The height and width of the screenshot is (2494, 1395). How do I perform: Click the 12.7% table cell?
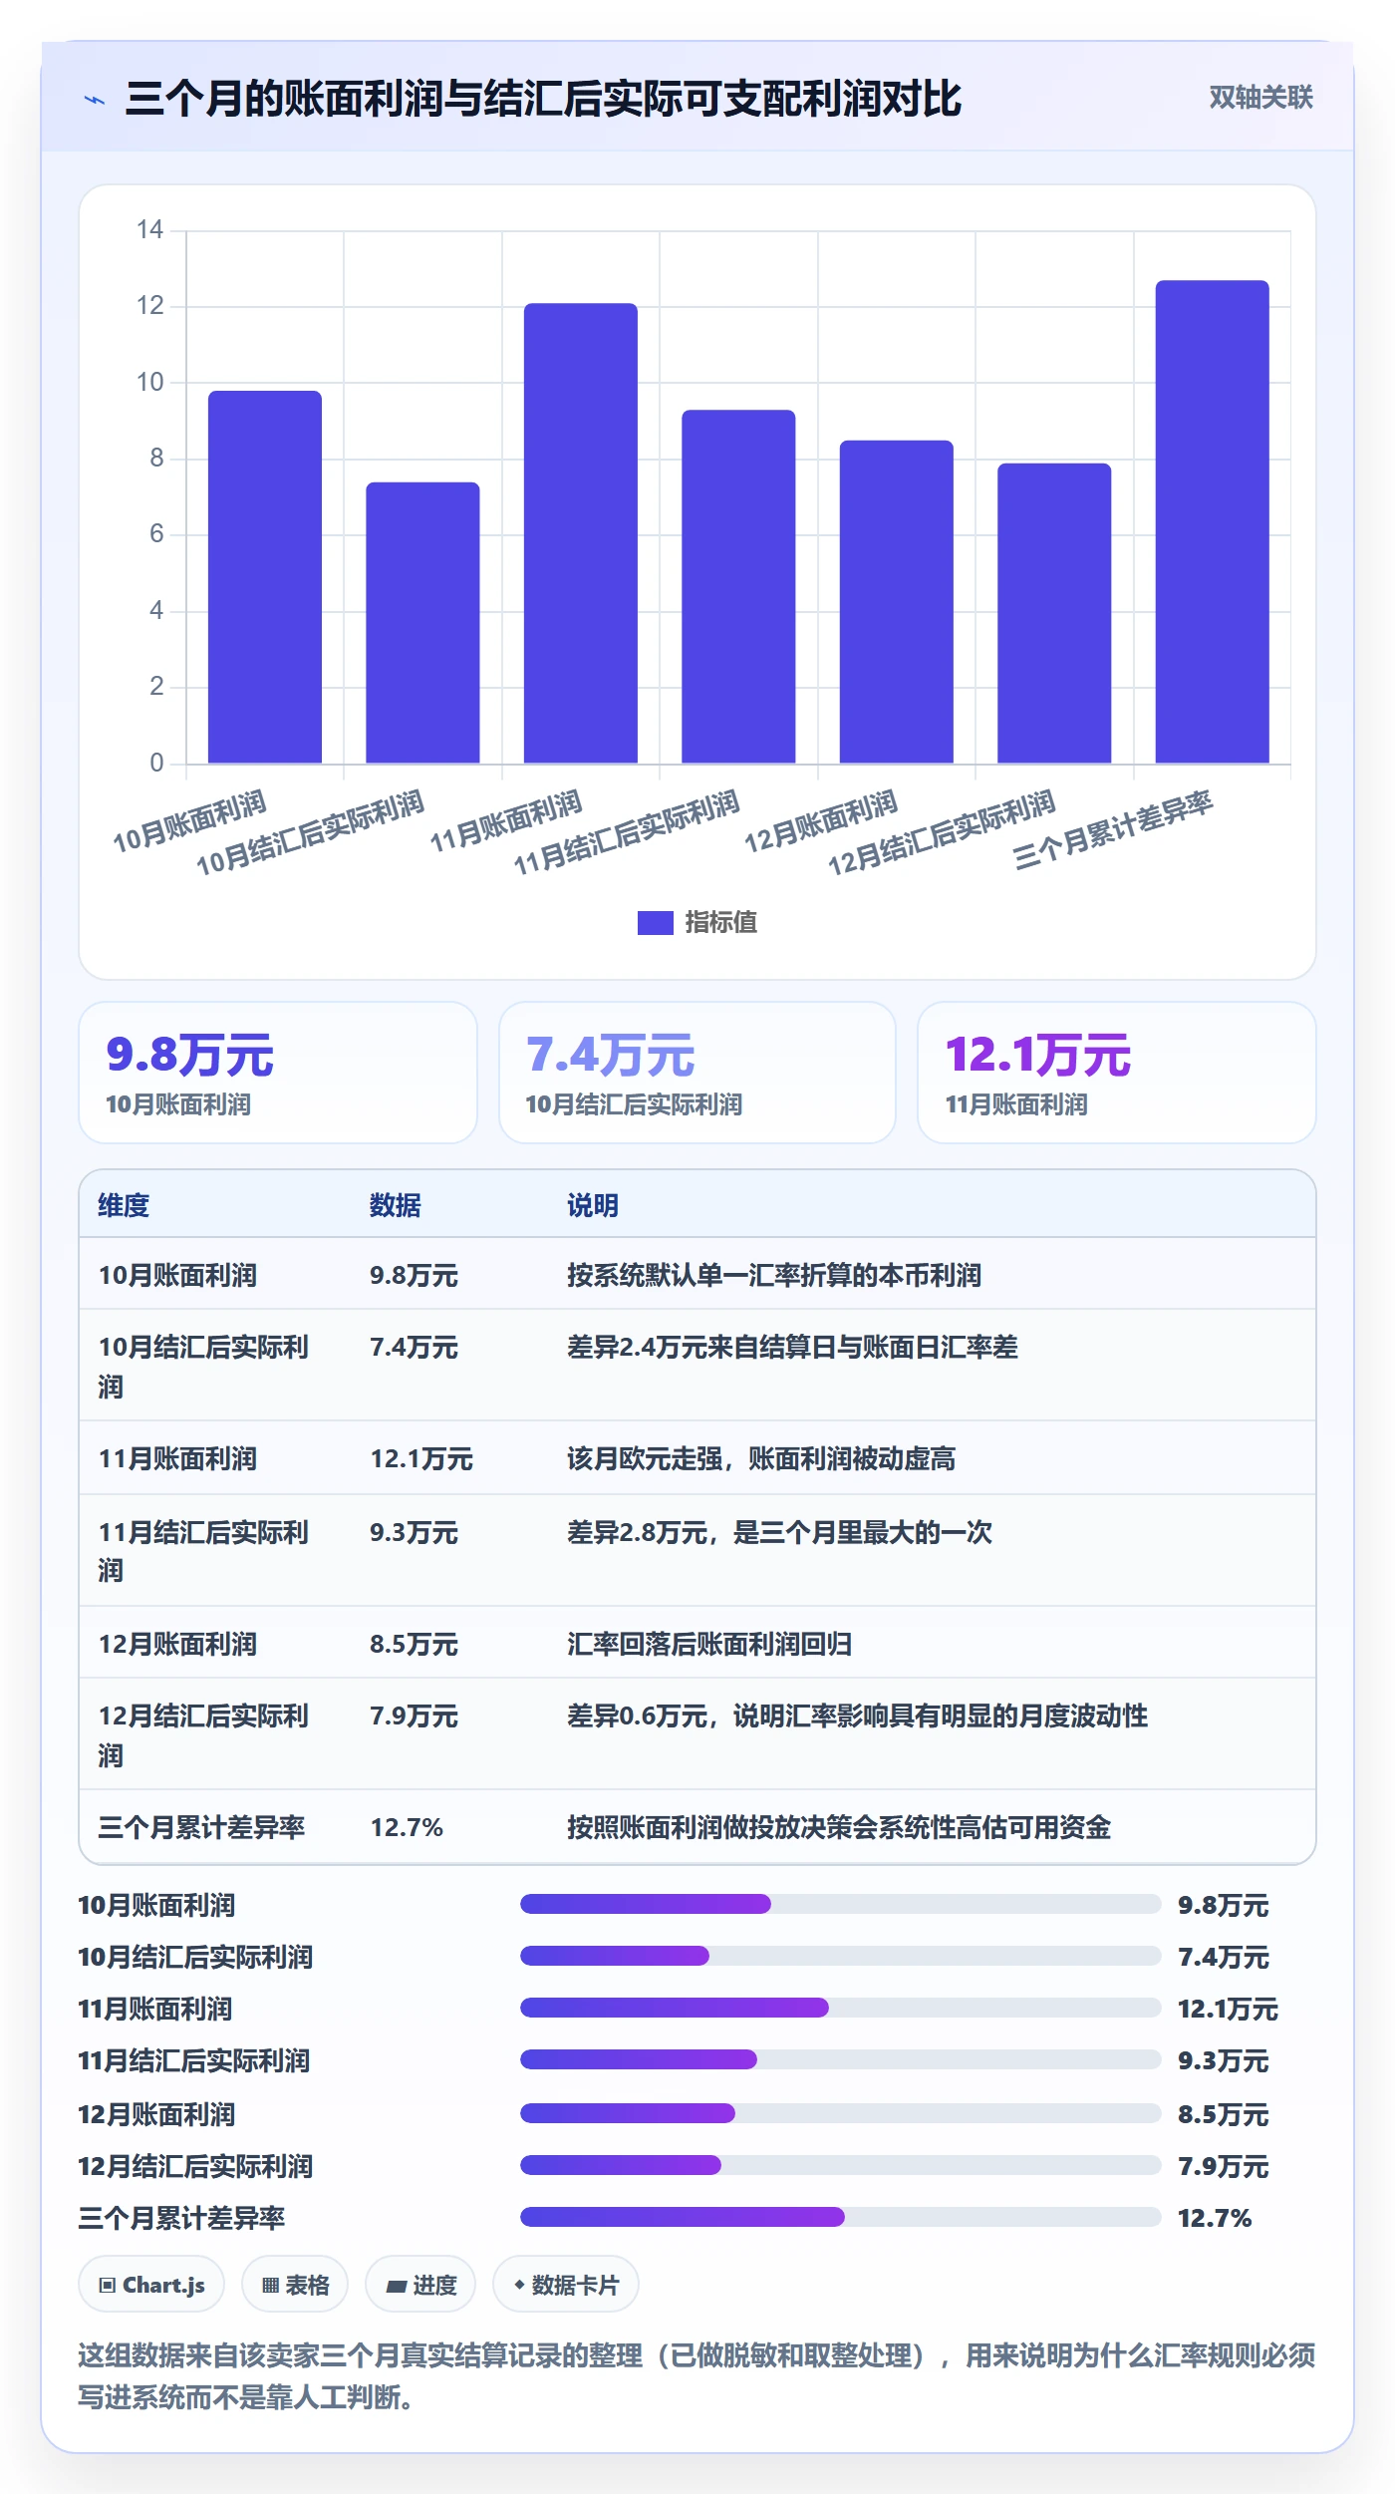pyautogui.click(x=407, y=1827)
